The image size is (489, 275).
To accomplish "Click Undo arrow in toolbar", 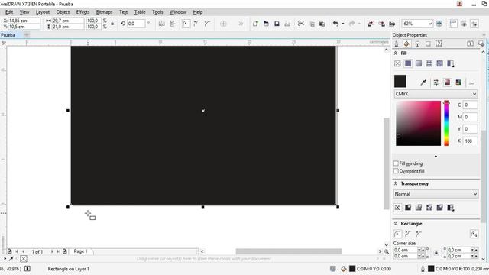I will click(336, 24).
